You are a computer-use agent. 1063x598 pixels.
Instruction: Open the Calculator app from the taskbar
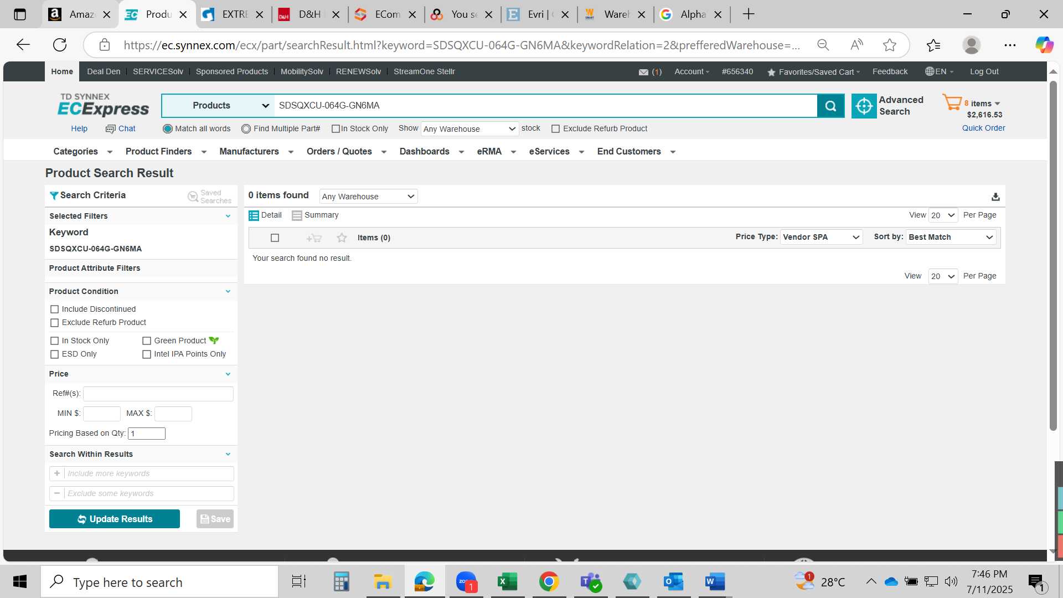pyautogui.click(x=341, y=582)
